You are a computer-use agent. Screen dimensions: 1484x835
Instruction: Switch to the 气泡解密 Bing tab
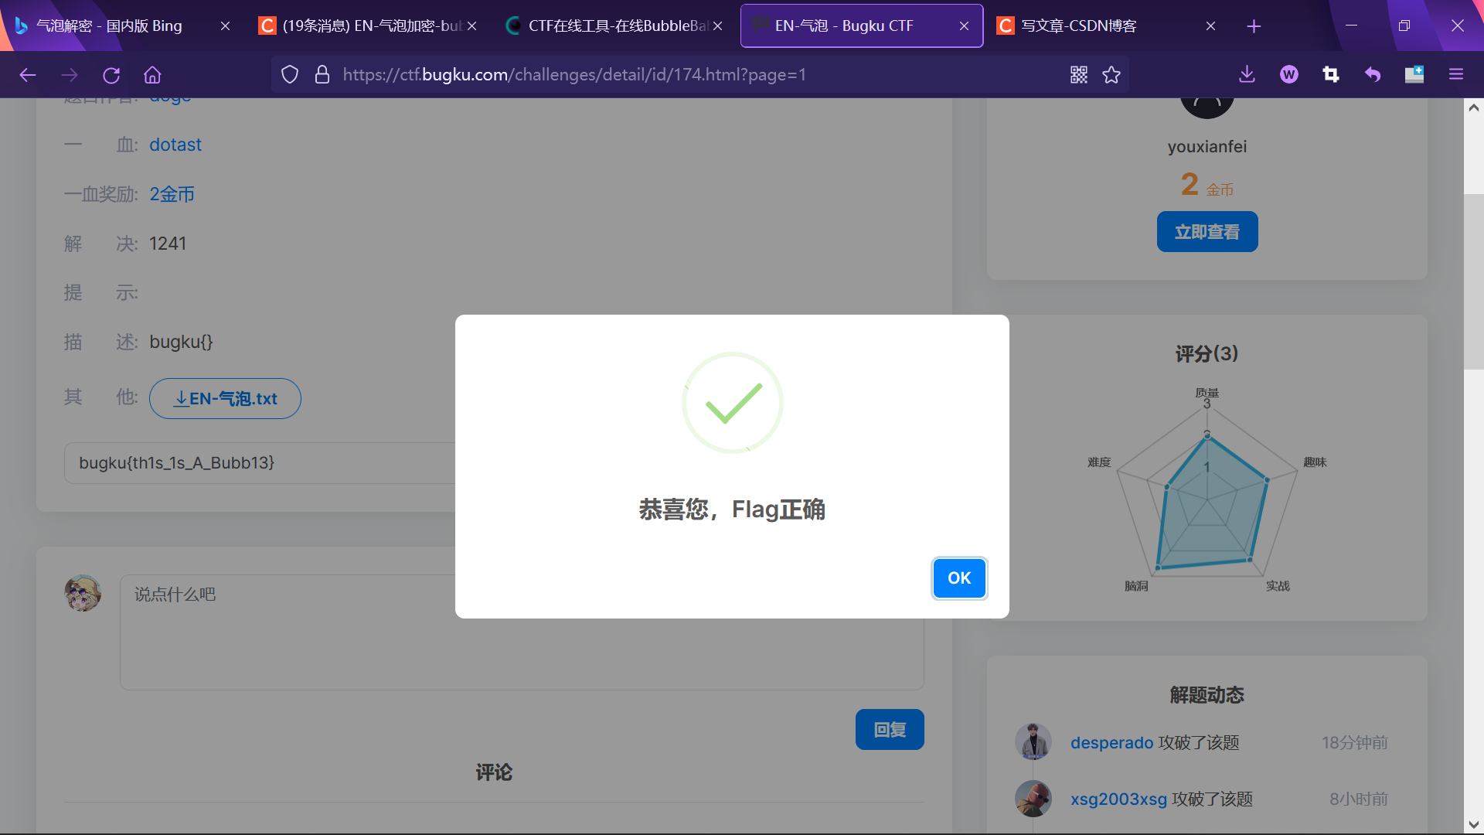(x=110, y=26)
